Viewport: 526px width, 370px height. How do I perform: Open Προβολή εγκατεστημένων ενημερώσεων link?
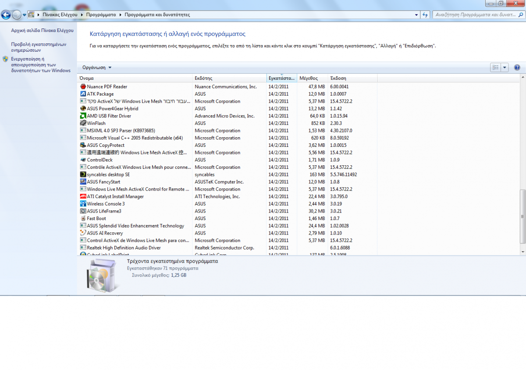[39, 47]
